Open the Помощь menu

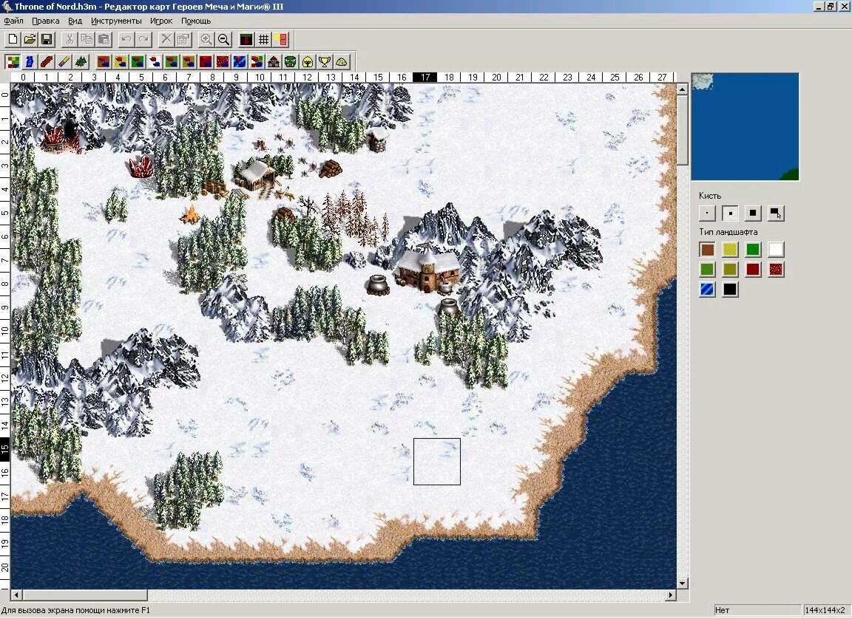[196, 21]
